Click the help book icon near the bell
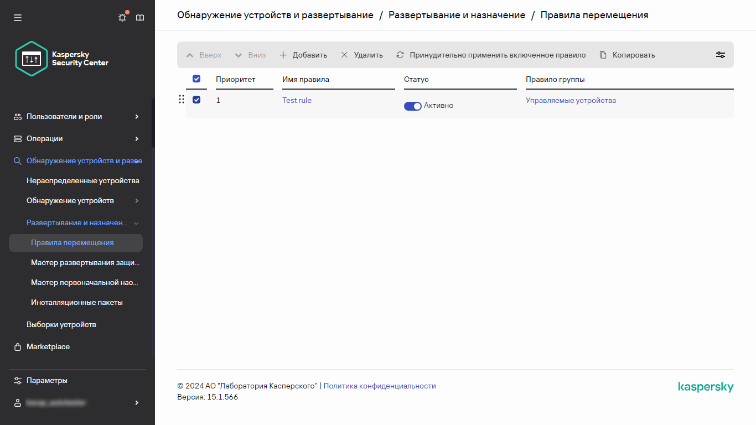This screenshot has width=756, height=425. (x=140, y=17)
